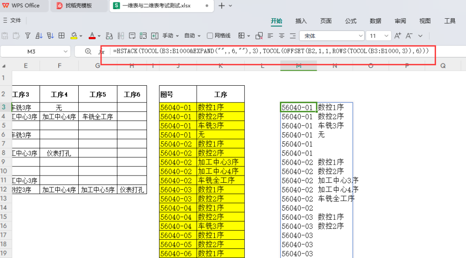Screen dimensions: 466x258
Task: Click the merge cells table icon
Action: [143, 36]
